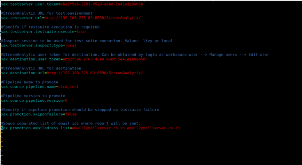The width and height of the screenshot is (302, 165).
Task: Click the highlighted cursor block at 'sax.promotion'
Action: coord(2,128)
